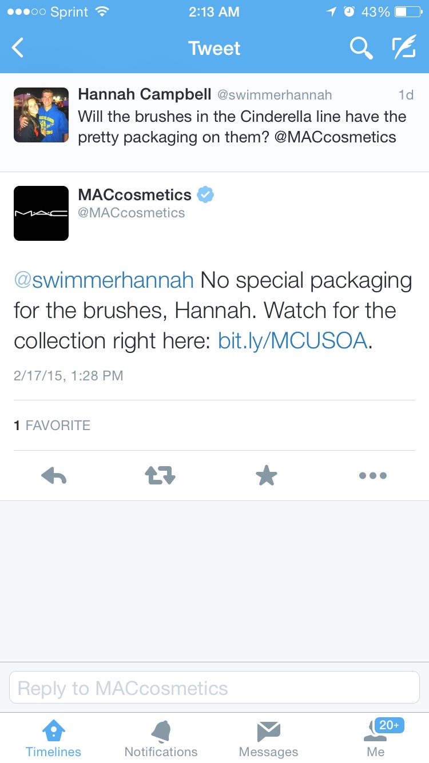This screenshot has height=763, width=429.
Task: Open Hannah Campbell's profile photo
Action: pos(41,115)
